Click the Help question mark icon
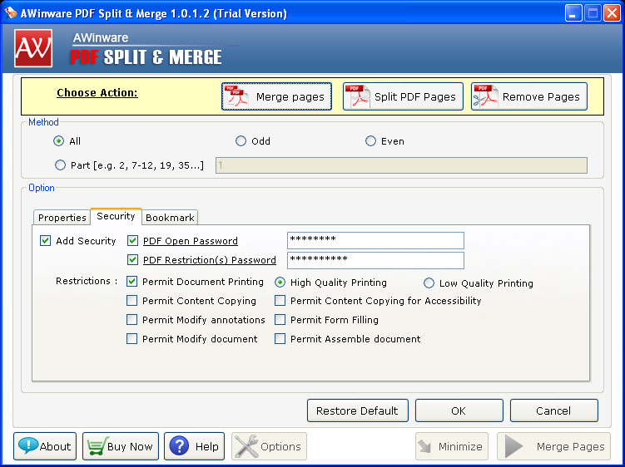Screen dimensions: 625x467 (x=179, y=446)
